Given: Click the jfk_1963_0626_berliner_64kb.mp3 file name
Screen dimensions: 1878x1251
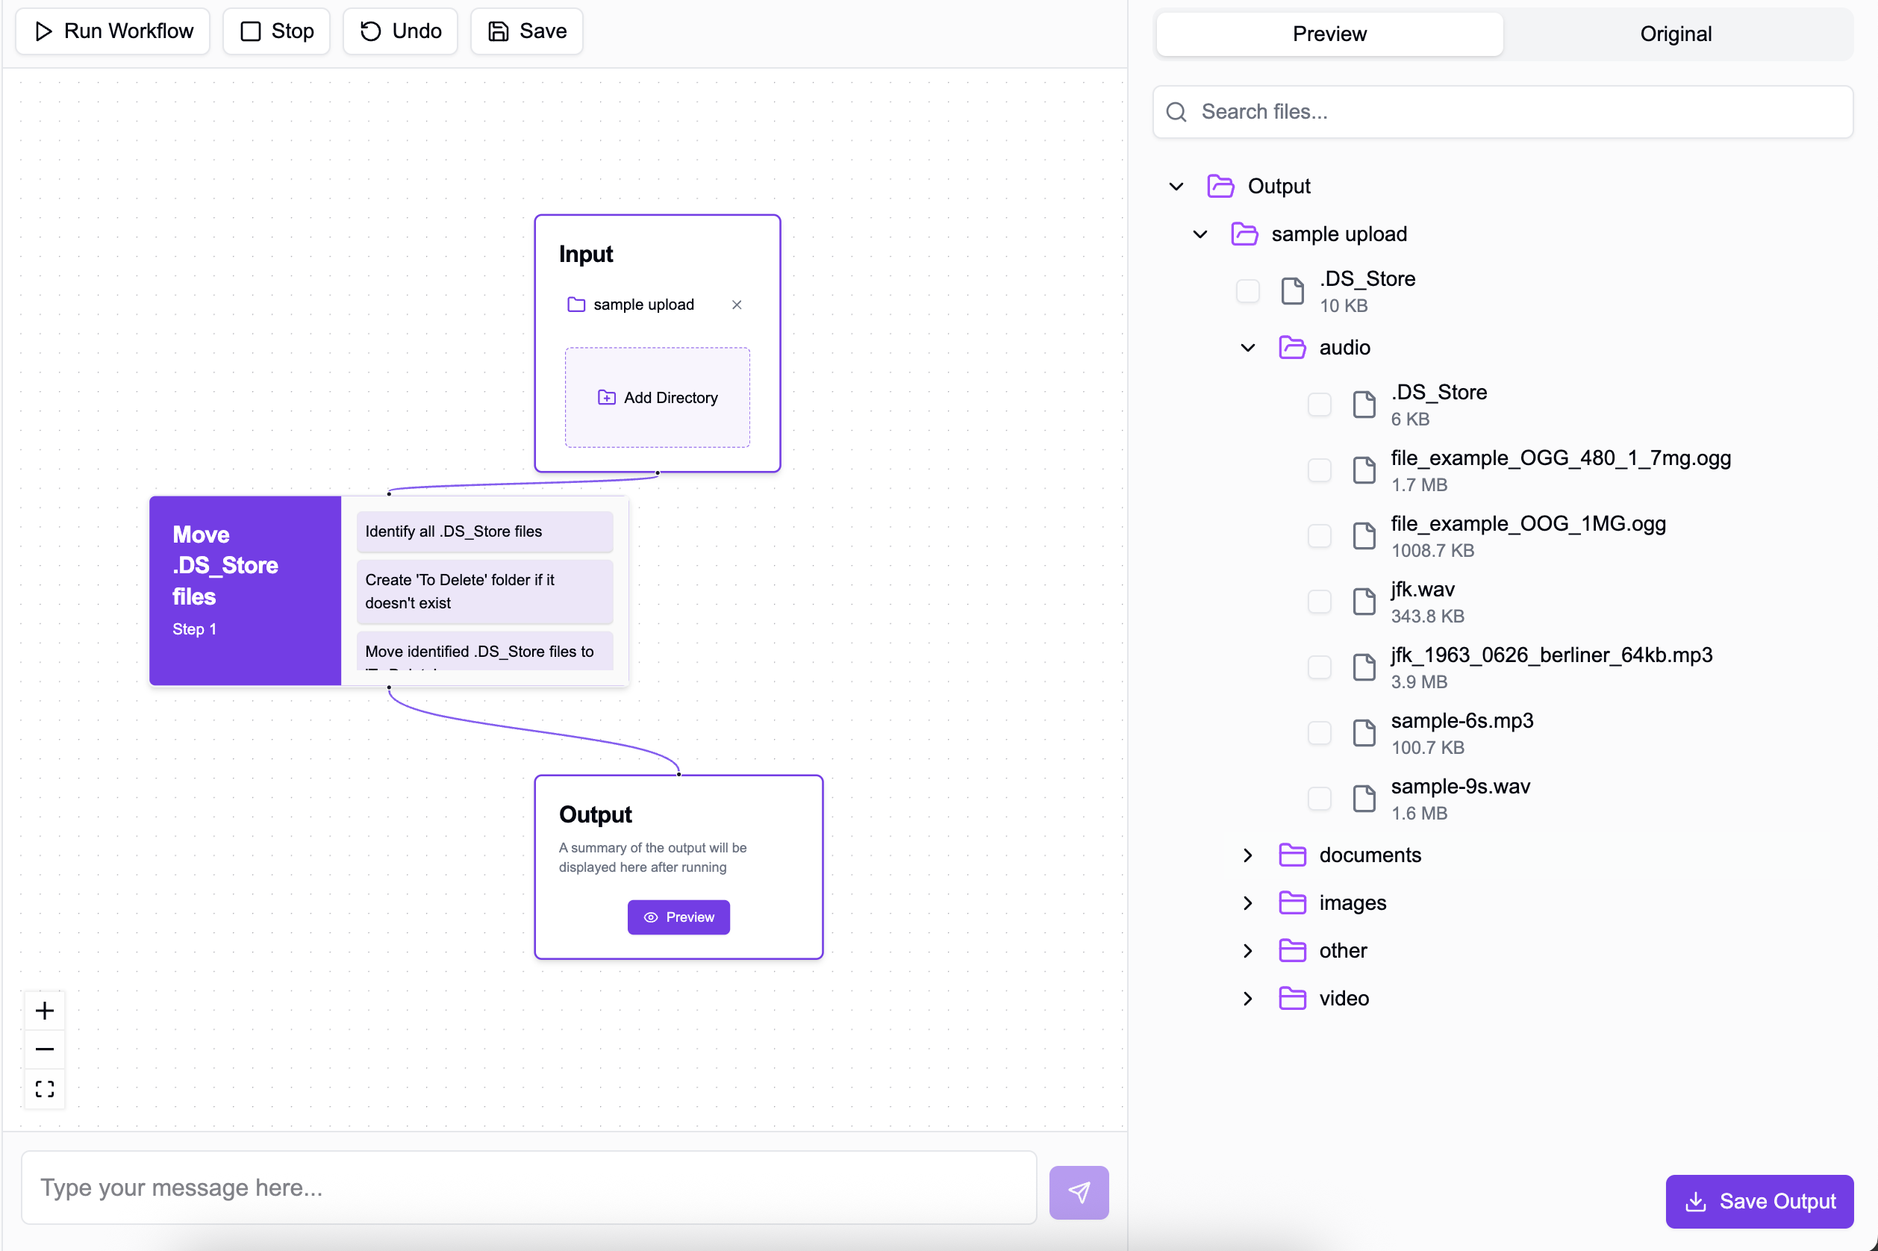Looking at the screenshot, I should tap(1551, 655).
